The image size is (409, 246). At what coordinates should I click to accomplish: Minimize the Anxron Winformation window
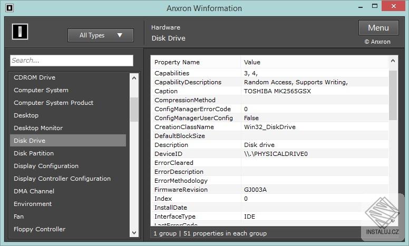pos(361,6)
